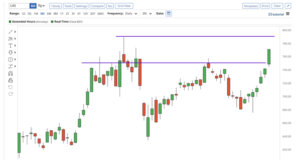This screenshot has width=296, height=163.
Task: Expand question mark tool options chevron
Action: [15, 59]
